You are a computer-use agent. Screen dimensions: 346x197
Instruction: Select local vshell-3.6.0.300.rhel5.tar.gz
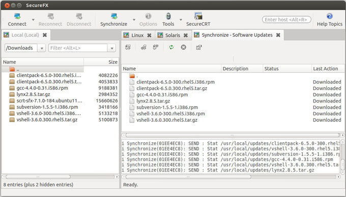click(x=47, y=120)
